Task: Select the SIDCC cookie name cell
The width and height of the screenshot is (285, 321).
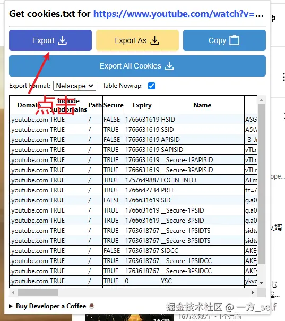Action: (x=202, y=251)
